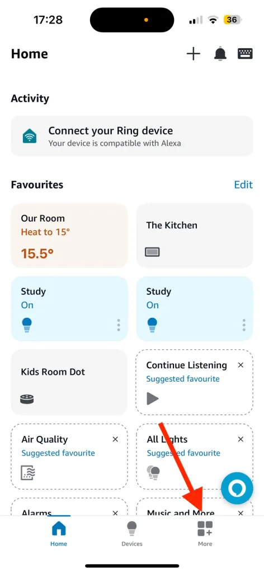Open The Kitchen device tile
Screen dimensions: 264x573
click(x=195, y=236)
